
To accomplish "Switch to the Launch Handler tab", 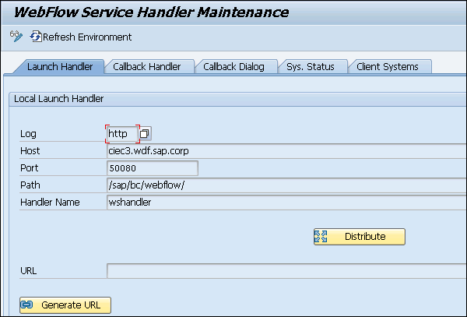I will (x=60, y=66).
